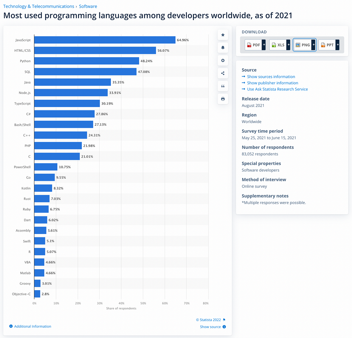The width and height of the screenshot is (352, 338).
Task: Click the bell notification icon
Action: click(222, 48)
